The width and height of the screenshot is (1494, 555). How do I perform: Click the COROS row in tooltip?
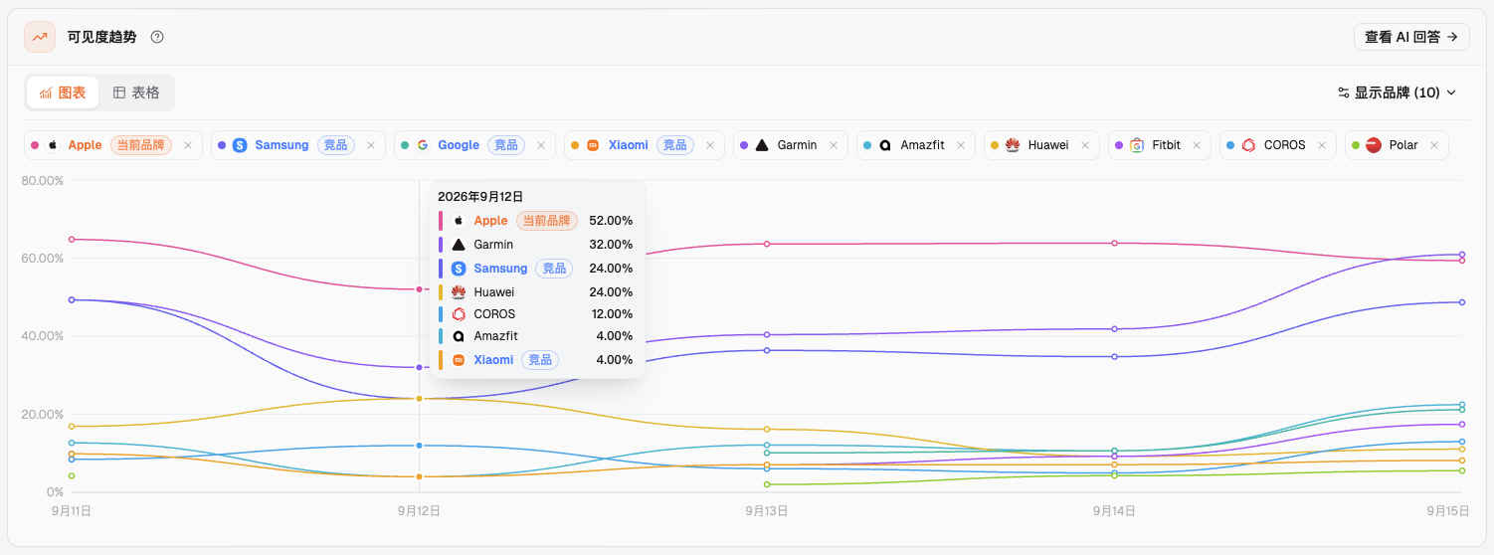tap(537, 314)
